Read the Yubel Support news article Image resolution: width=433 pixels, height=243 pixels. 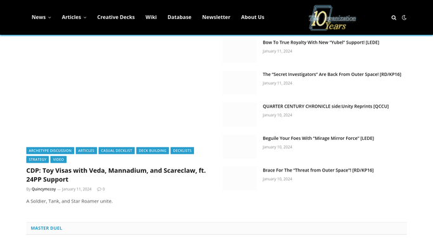pyautogui.click(x=321, y=42)
